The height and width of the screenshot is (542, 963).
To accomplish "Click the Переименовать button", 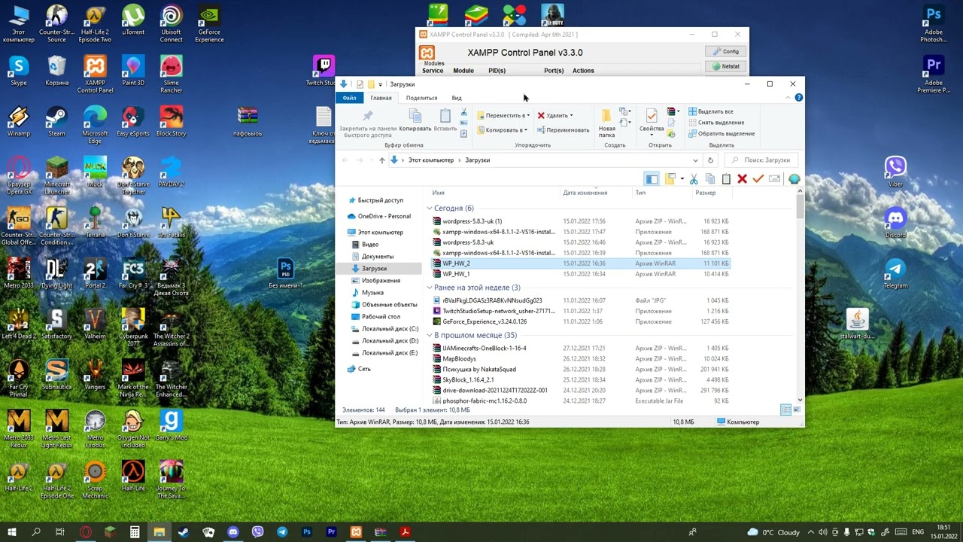I will [x=563, y=130].
